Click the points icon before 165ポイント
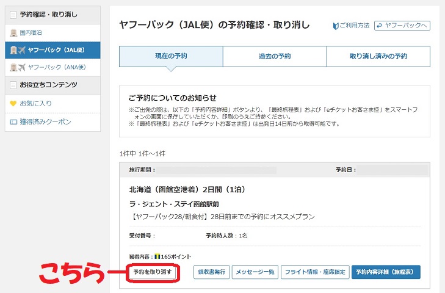 click(x=157, y=257)
